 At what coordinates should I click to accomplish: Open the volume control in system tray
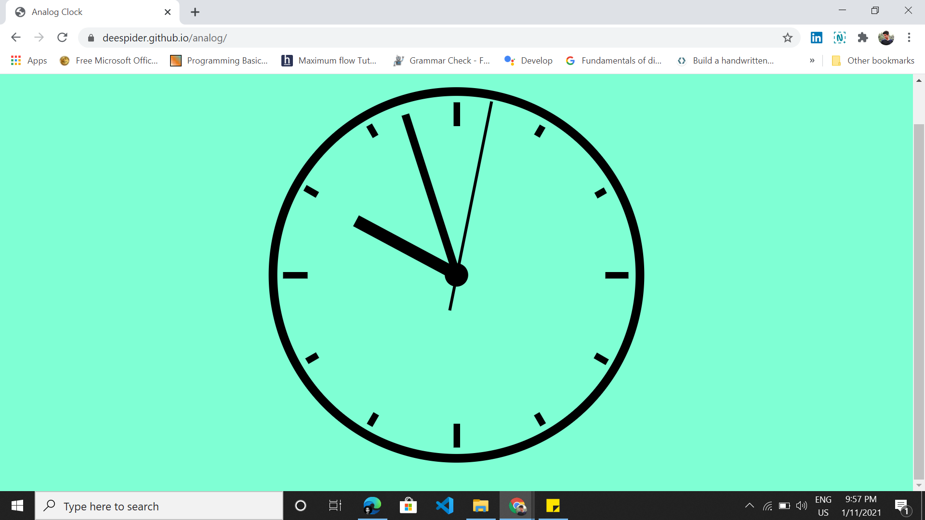pyautogui.click(x=802, y=506)
